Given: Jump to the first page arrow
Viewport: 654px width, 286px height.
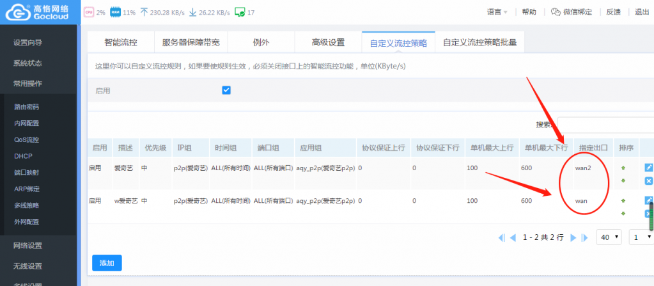Looking at the screenshot, I should click(x=501, y=237).
